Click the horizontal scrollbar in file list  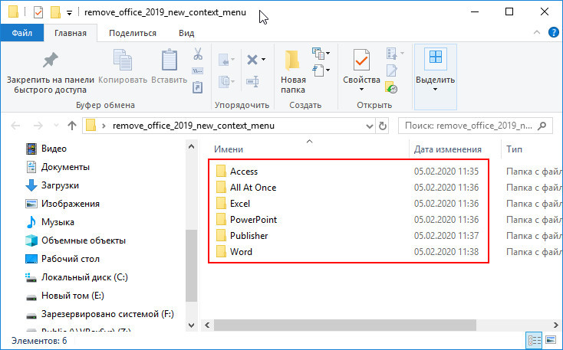[x=345, y=325]
